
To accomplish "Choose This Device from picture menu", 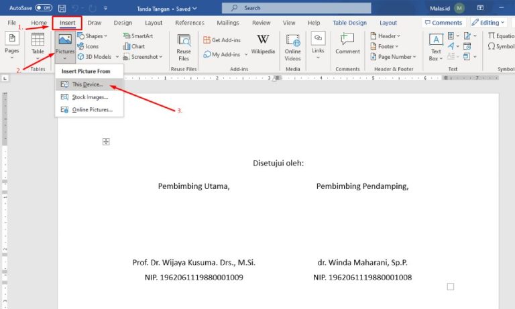I will [x=89, y=84].
